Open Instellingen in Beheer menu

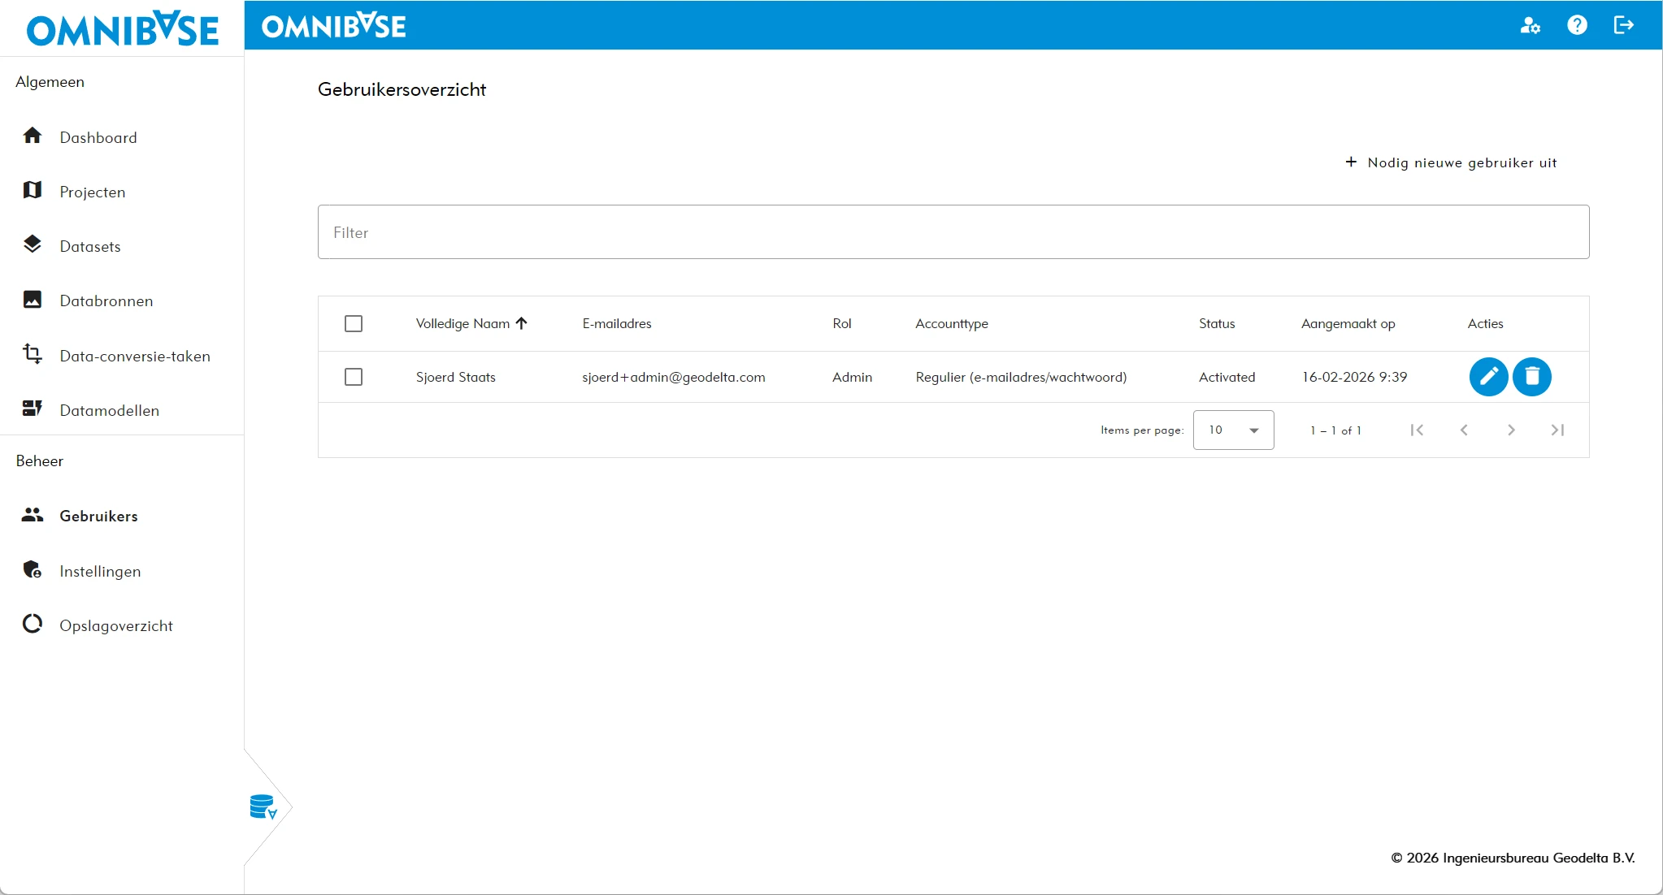pos(100,571)
